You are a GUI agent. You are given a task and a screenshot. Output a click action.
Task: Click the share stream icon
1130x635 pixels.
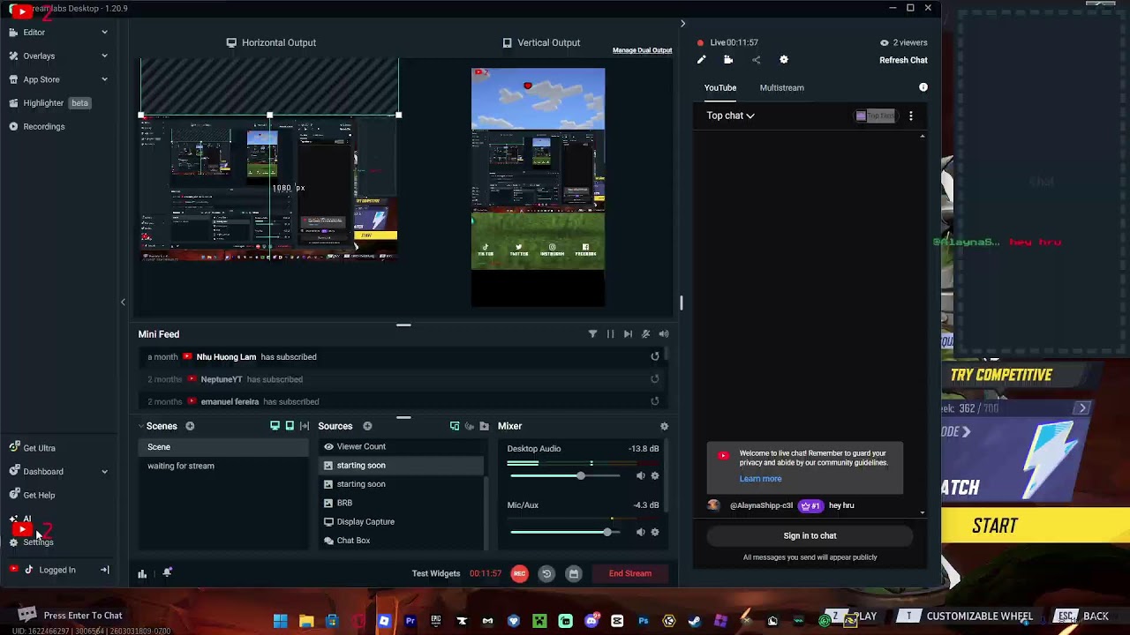coord(756,60)
